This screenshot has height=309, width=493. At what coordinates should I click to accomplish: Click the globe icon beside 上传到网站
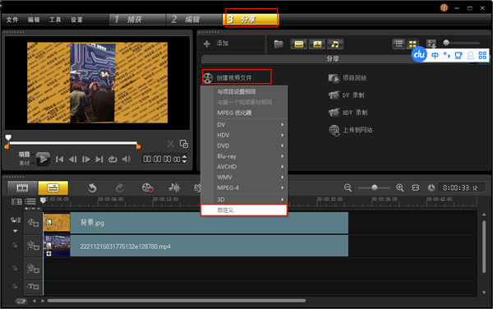tap(334, 130)
